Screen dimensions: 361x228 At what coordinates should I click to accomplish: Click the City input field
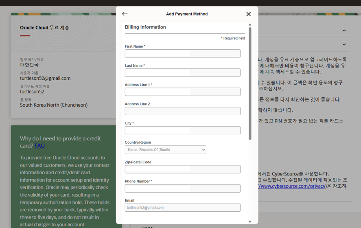[183, 130]
